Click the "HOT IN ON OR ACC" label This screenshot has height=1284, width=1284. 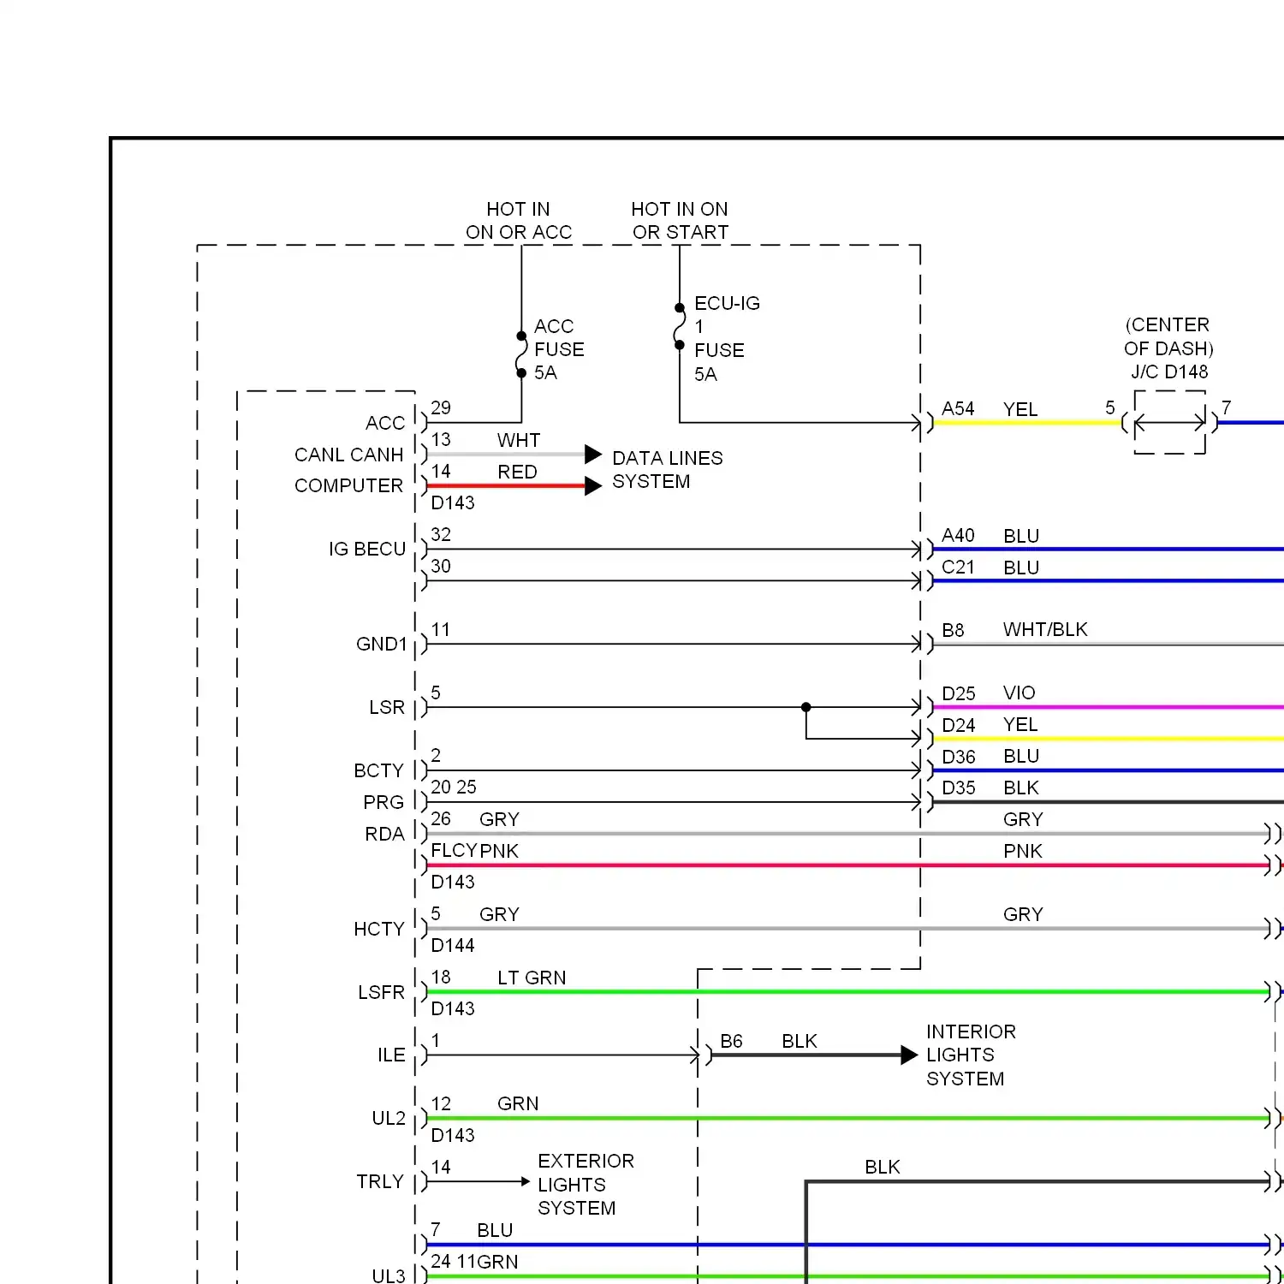tap(519, 221)
